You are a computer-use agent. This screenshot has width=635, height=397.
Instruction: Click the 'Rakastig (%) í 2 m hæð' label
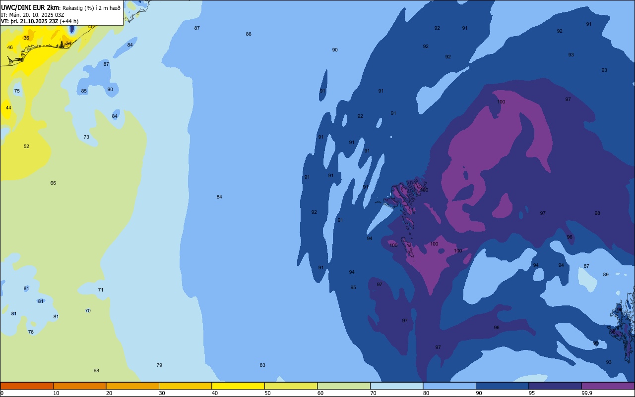coord(91,7)
